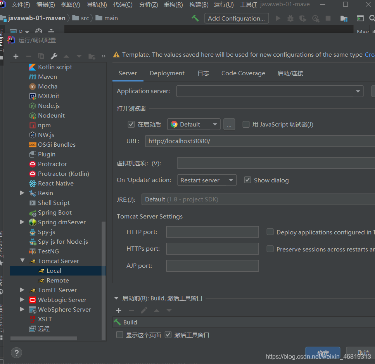This screenshot has width=375, height=364.
Task: Click the run with coverage icon
Action: click(303, 18)
